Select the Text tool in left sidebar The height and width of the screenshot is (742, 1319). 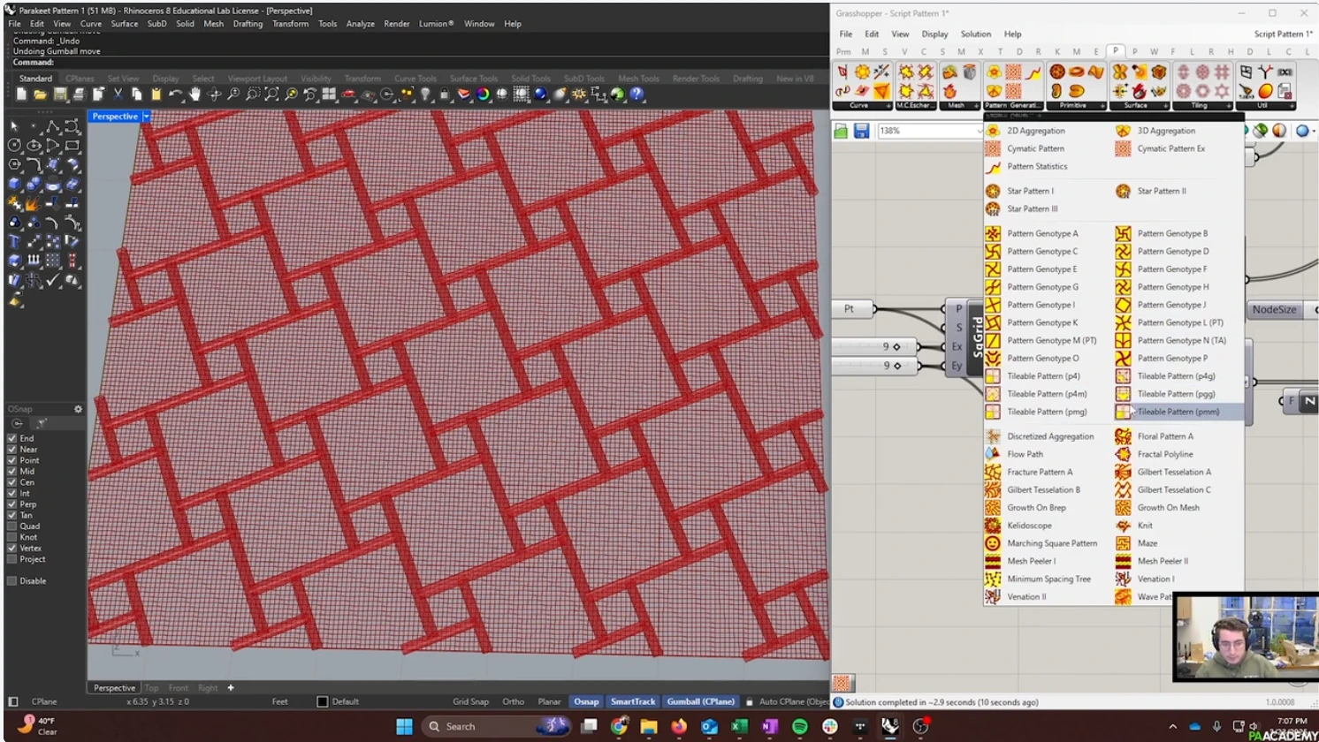click(15, 241)
